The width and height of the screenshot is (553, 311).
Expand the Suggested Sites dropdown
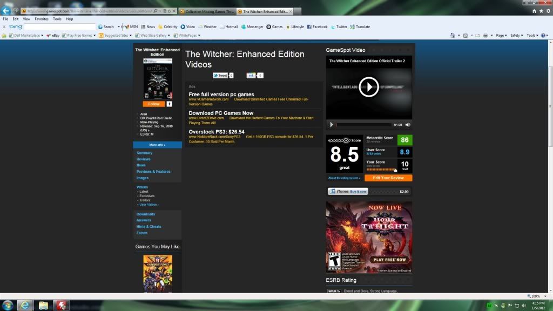tap(131, 35)
